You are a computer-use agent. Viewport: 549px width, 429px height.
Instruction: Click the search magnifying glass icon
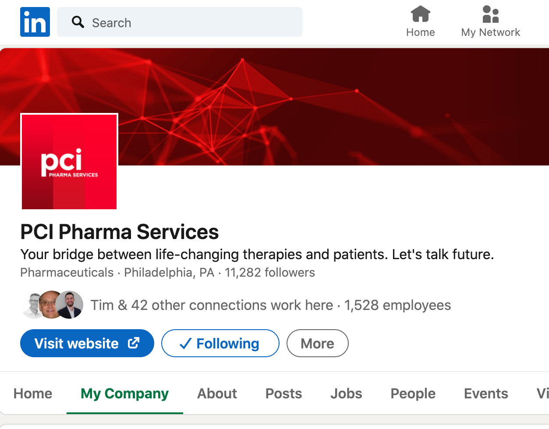coord(78,22)
